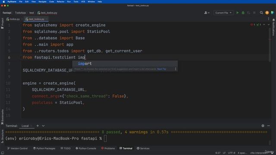Expand terminal session options chevron

click(43, 126)
